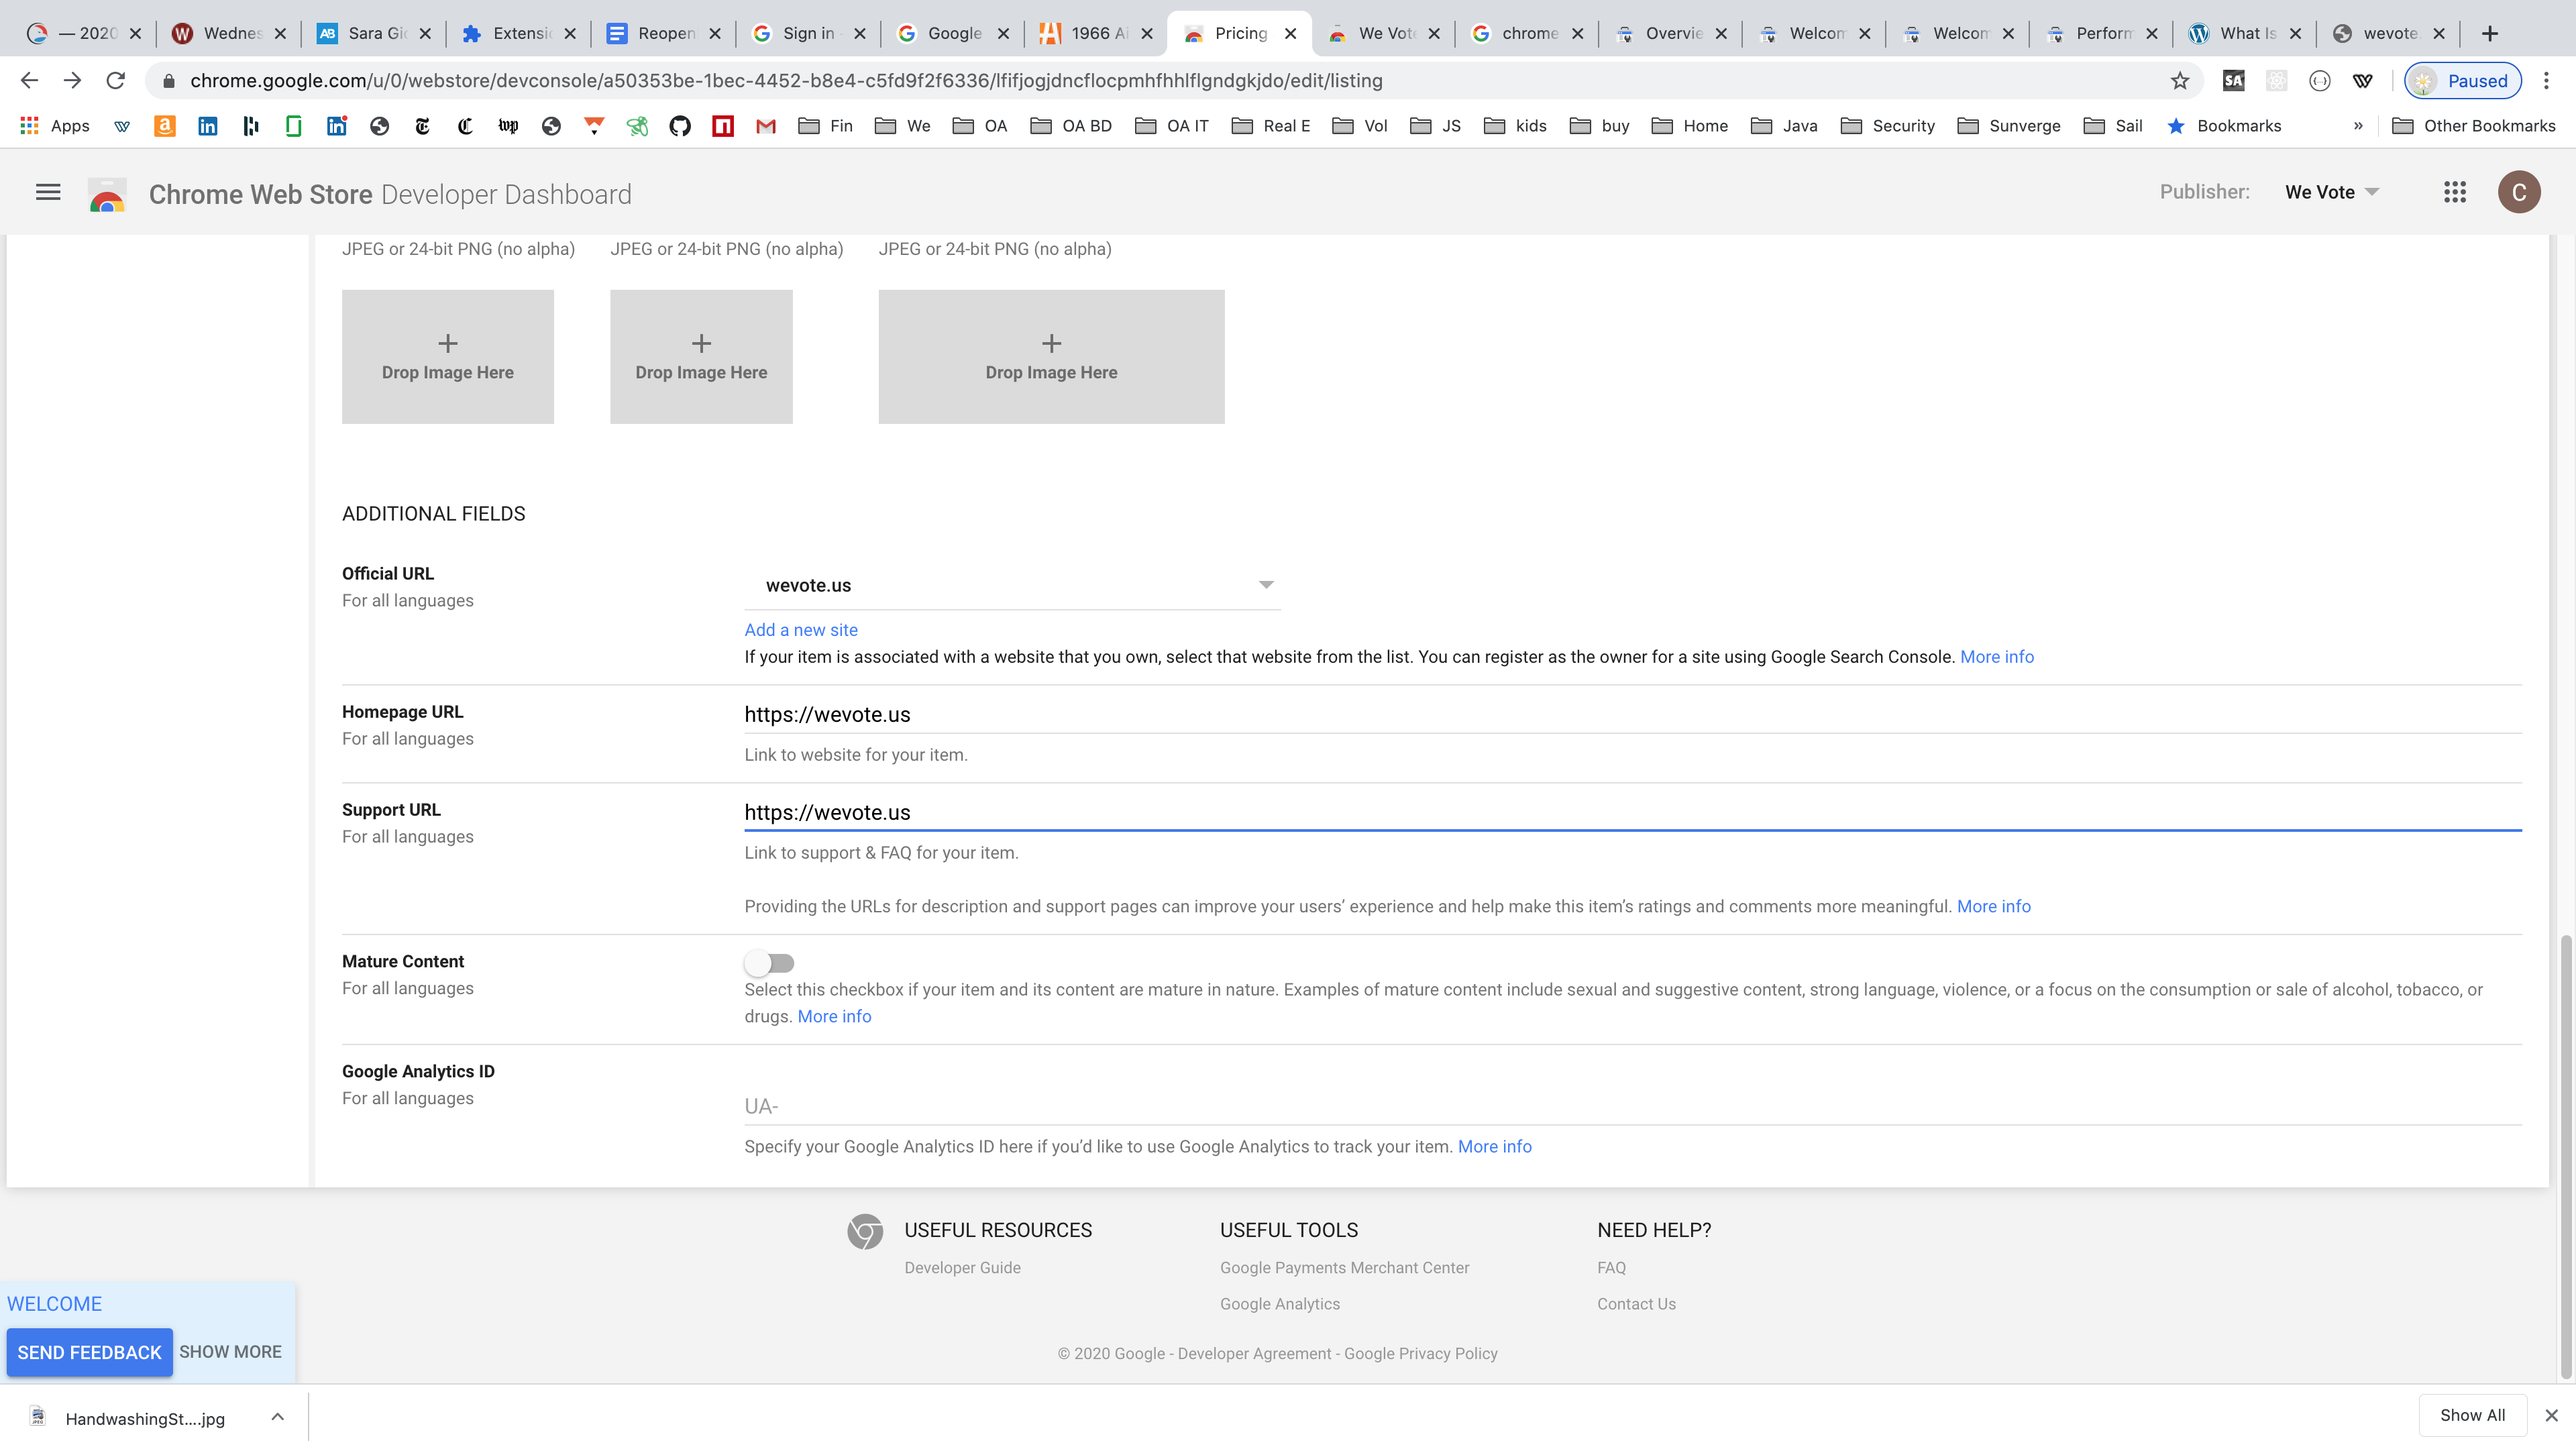Click the Chrome Web Store home icon
Image resolution: width=2576 pixels, height=1449 pixels.
click(x=105, y=193)
